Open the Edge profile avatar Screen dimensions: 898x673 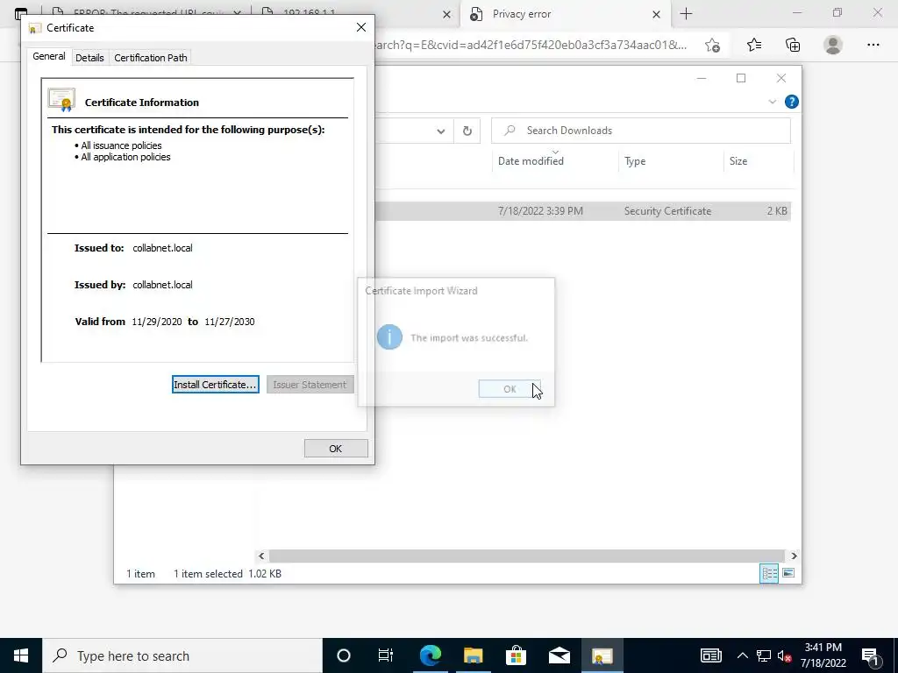pos(833,46)
